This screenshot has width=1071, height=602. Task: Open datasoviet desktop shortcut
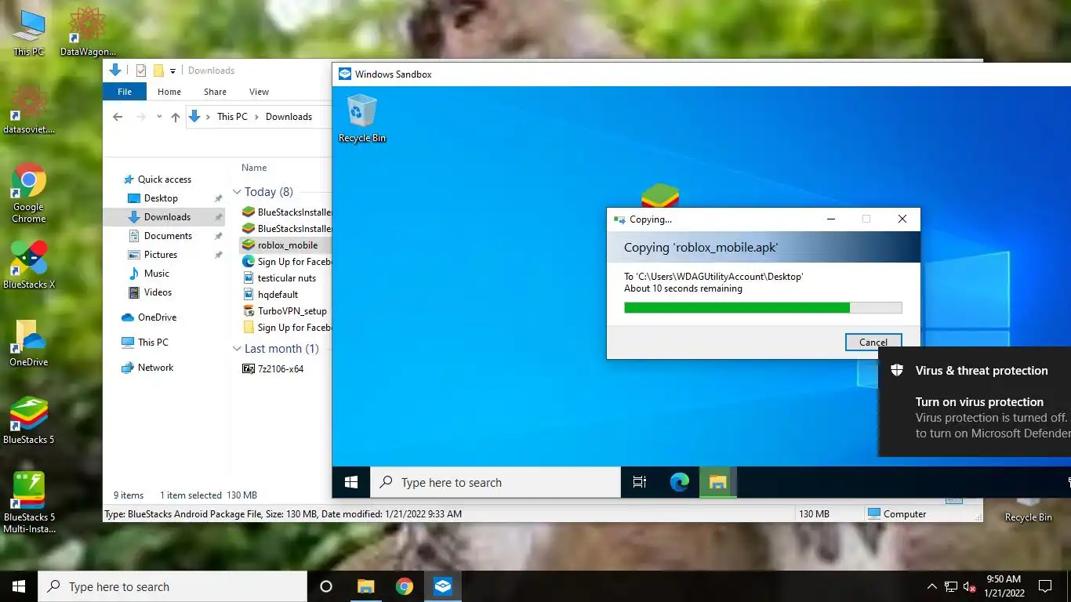click(29, 110)
